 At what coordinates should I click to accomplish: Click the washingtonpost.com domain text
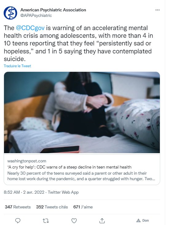click(x=27, y=161)
